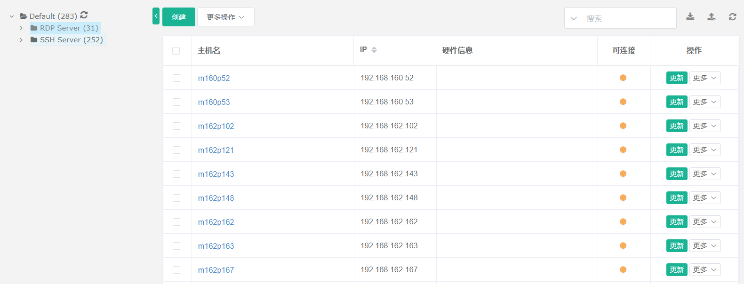Check the m162p143 row checkbox
Image resolution: width=744 pixels, height=284 pixels.
[x=176, y=174]
